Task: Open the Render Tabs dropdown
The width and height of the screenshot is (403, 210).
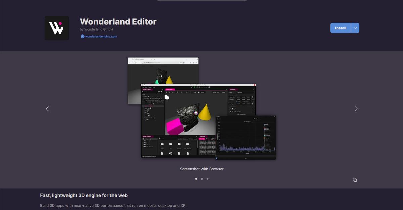Action: coord(216,92)
